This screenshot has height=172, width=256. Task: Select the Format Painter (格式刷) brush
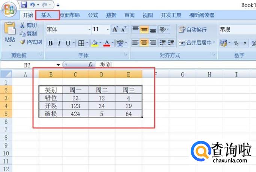pos(23,42)
